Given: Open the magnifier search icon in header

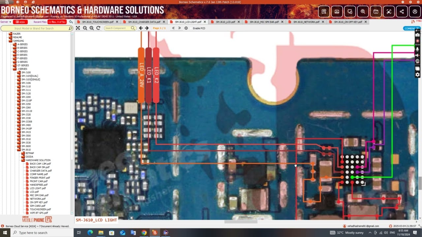Looking at the screenshot, I should coord(363,12).
